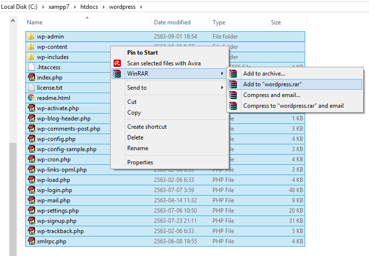Click Copy in the context menu
This screenshot has height=256, width=369.
click(170, 113)
